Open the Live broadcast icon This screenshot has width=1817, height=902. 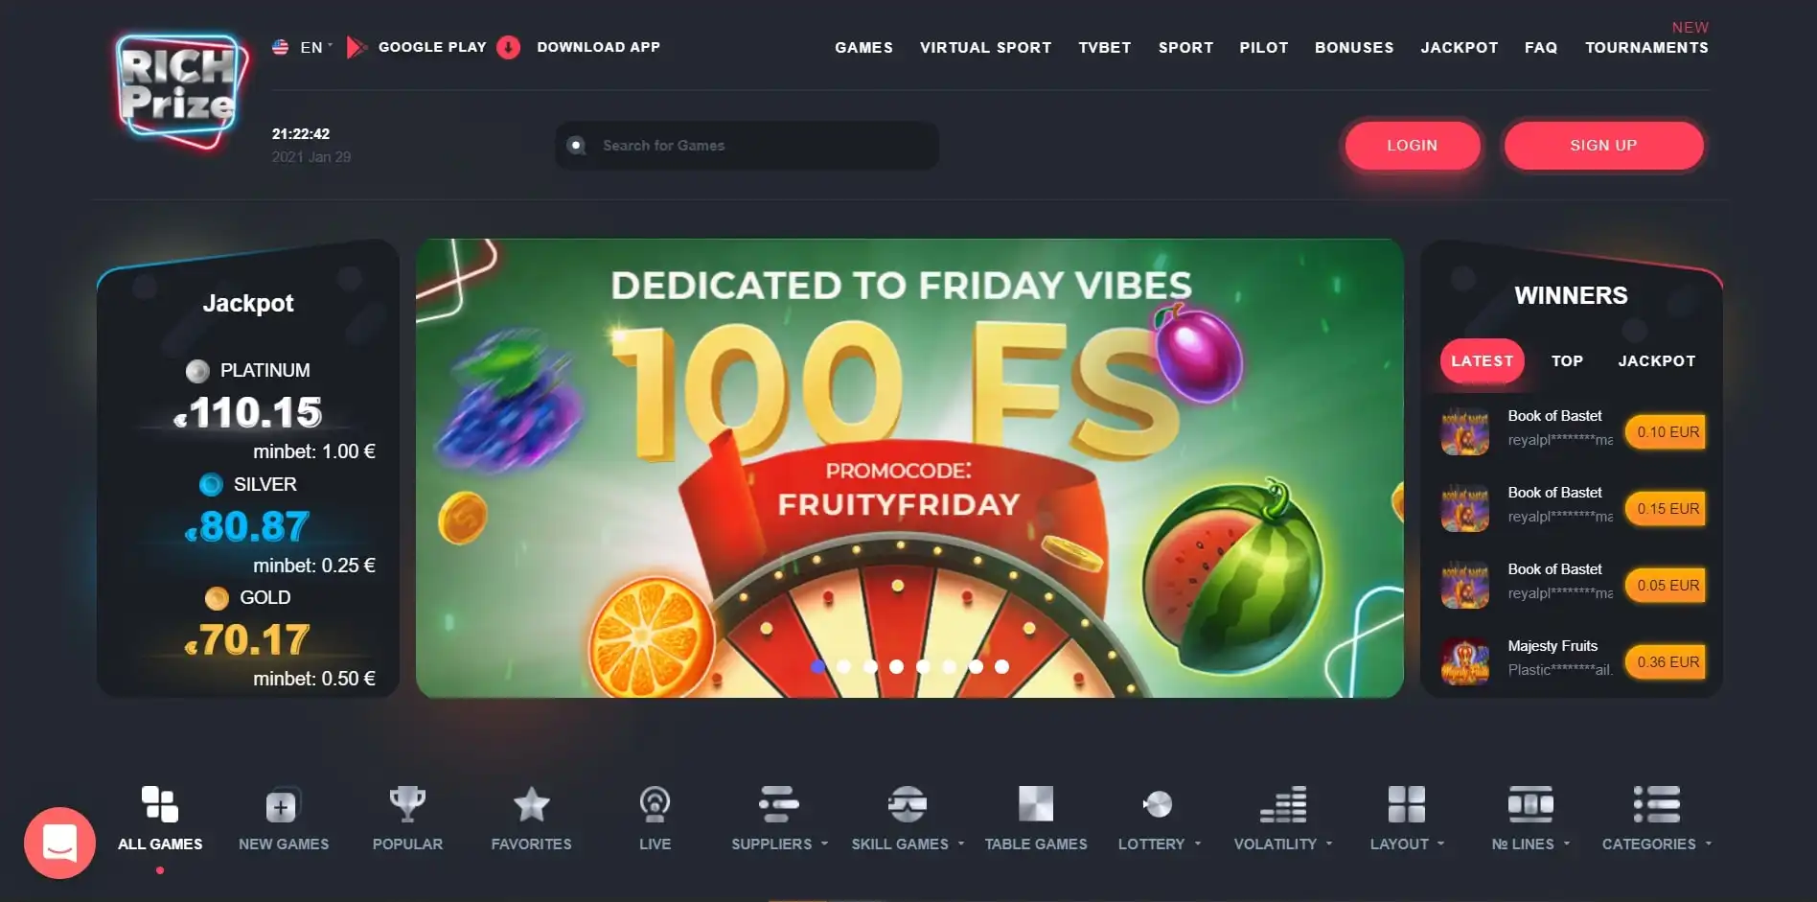pyautogui.click(x=655, y=804)
